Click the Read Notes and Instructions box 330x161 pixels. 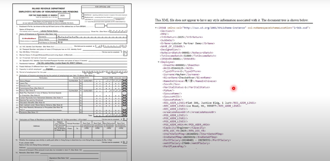tap(48, 22)
